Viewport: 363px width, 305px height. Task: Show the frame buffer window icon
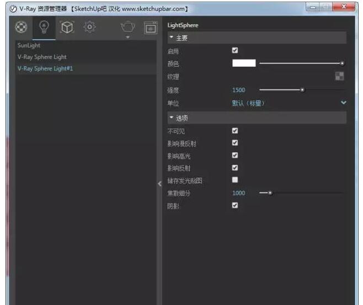[x=151, y=28]
